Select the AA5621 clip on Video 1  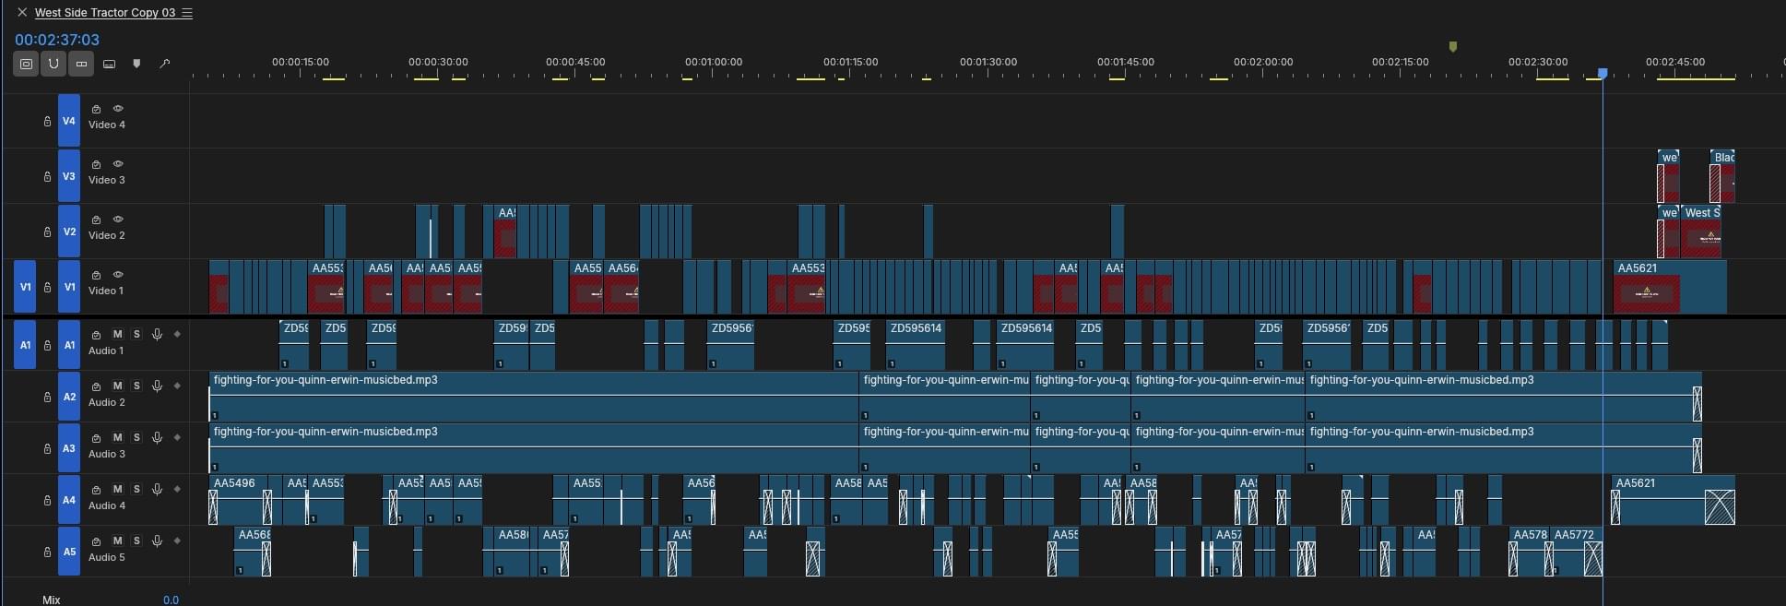1670,287
